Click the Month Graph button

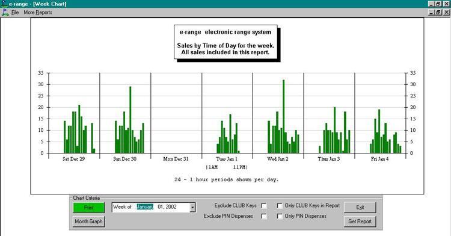pyautogui.click(x=88, y=222)
